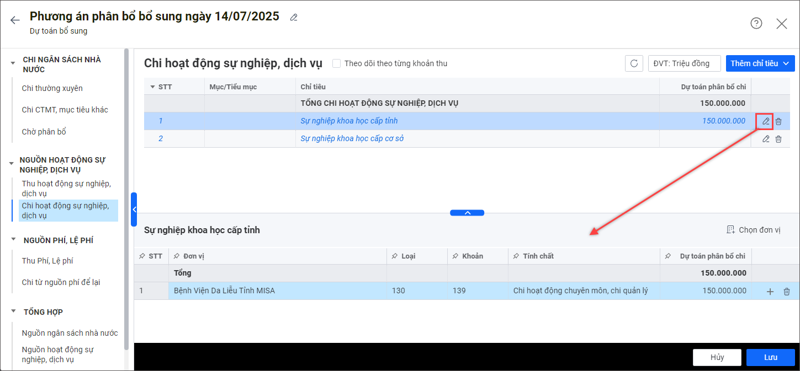This screenshot has height=371, width=800.
Task: Click the back arrow icon
Action: click(15, 20)
